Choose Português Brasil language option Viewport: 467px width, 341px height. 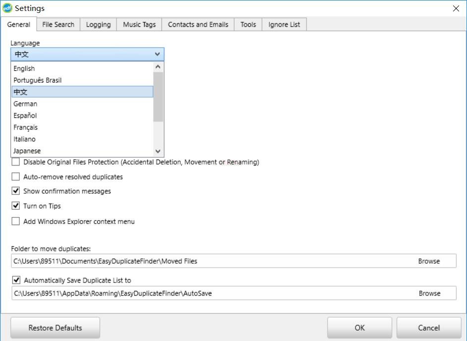(38, 80)
